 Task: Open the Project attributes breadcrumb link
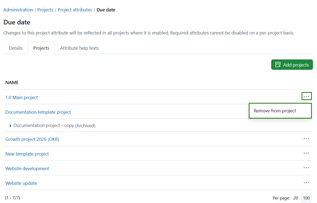[x=75, y=9]
